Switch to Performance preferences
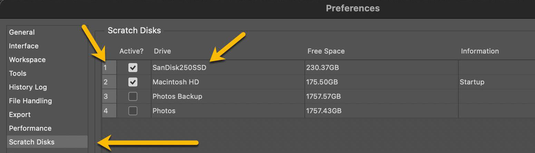 [x=30, y=128]
